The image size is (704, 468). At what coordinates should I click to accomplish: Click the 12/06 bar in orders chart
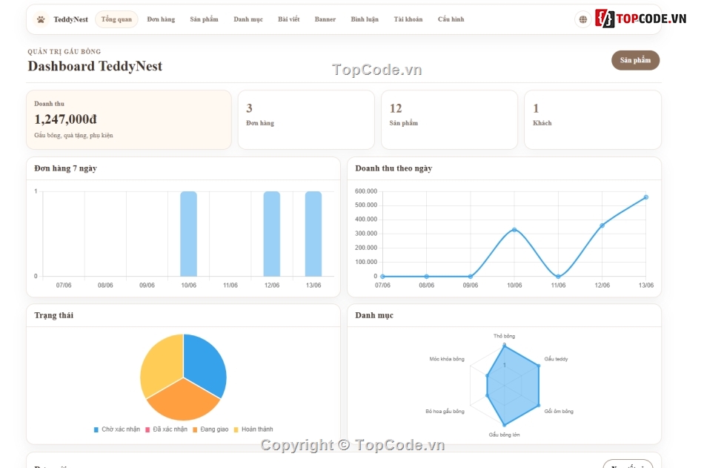tap(272, 234)
